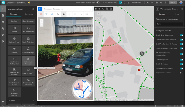This screenshot has height=107, width=185.
Task: Click the Vue dynamique button
Action: (109, 3)
